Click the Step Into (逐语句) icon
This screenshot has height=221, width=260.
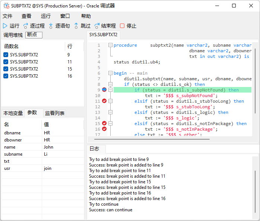[x=51, y=26]
